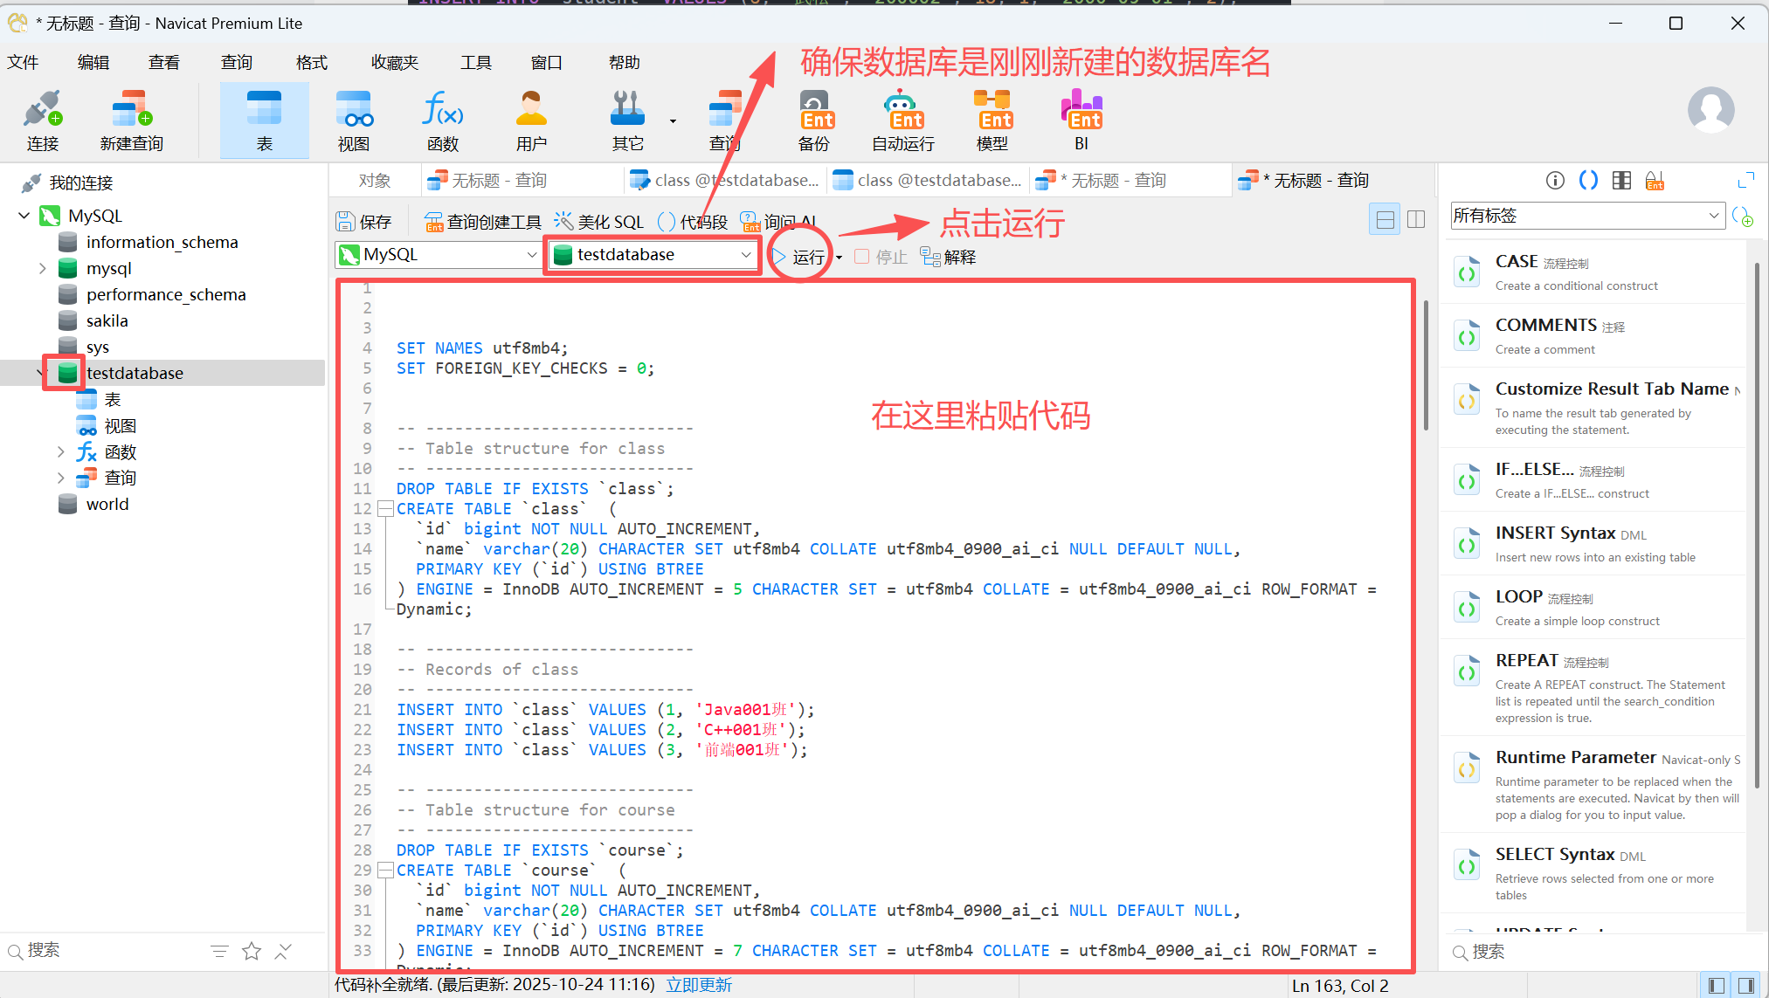Click the 连接 (Connection) toolbar icon
This screenshot has width=1769, height=998.
42,120
